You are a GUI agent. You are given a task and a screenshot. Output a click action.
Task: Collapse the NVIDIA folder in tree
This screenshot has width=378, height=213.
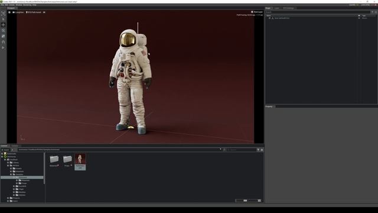8,166
